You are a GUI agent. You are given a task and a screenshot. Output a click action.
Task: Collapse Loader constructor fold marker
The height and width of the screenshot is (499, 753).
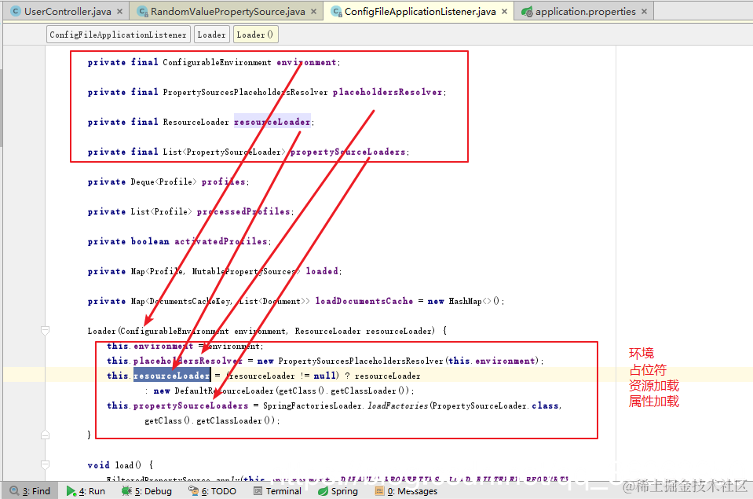point(45,330)
